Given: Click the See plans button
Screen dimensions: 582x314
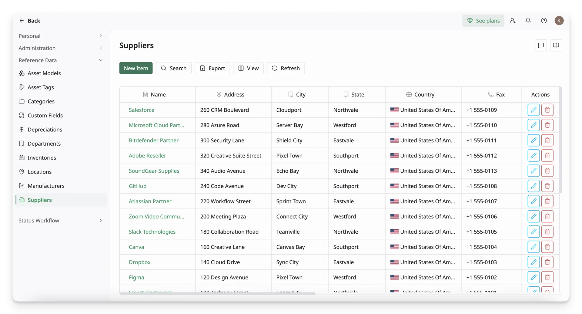Looking at the screenshot, I should click(x=483, y=21).
